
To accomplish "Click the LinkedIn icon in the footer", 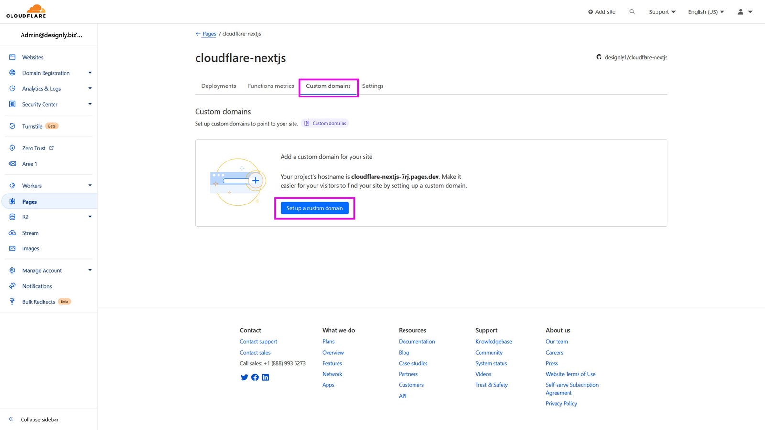I will tap(265, 377).
